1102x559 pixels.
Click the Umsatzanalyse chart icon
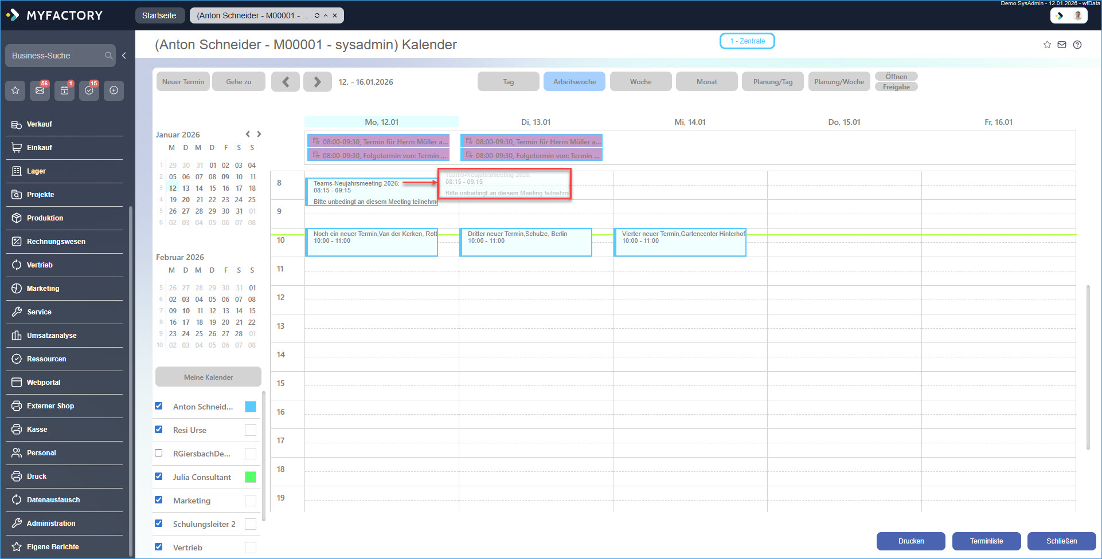[17, 336]
